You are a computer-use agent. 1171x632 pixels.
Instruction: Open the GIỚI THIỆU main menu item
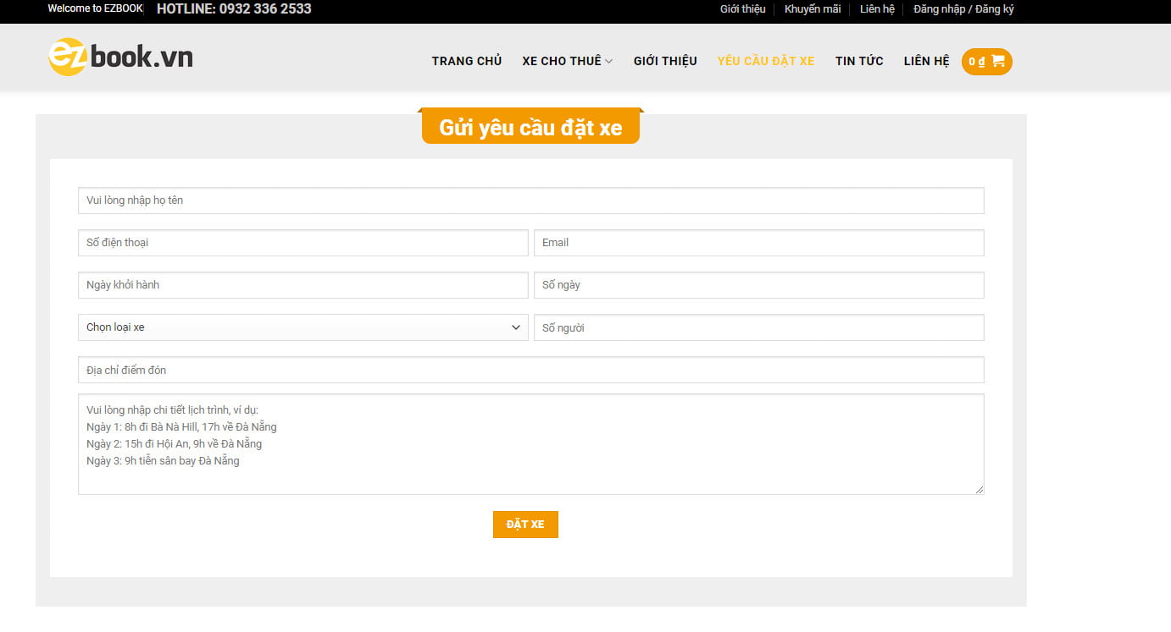tap(665, 61)
